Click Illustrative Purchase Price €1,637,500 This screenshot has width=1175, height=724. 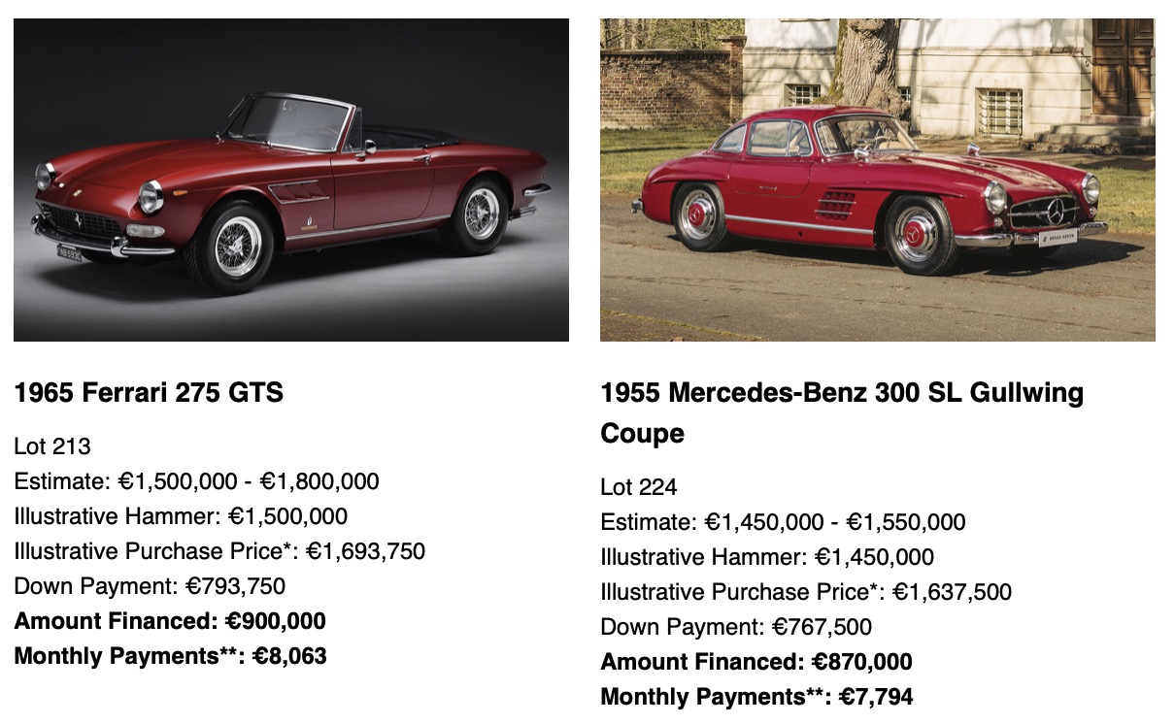coord(806,592)
